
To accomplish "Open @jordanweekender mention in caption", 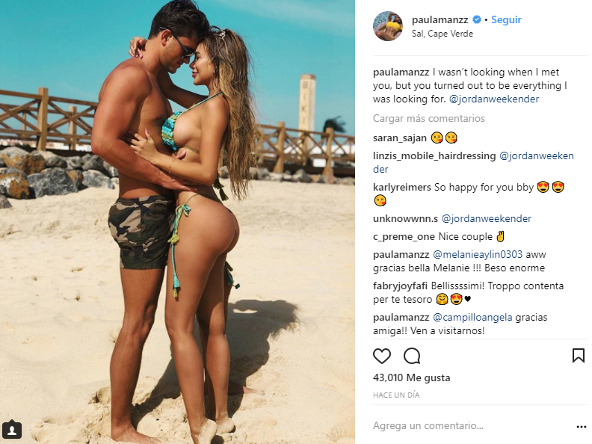I will click(x=494, y=99).
